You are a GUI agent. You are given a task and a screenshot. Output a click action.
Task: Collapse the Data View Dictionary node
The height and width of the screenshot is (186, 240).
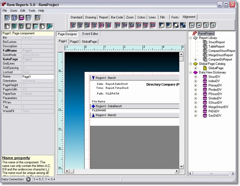191,72
